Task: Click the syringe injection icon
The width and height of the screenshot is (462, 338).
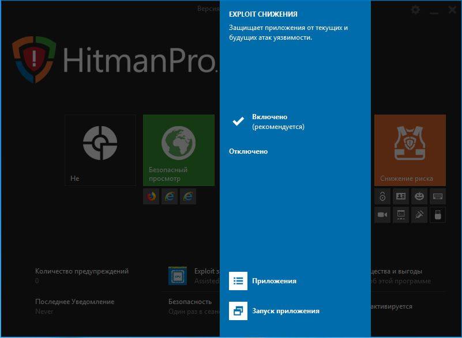Action: [419, 215]
